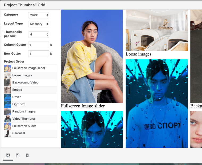
Task: Click the woman in yellow shirt image
Action: (x=92, y=56)
